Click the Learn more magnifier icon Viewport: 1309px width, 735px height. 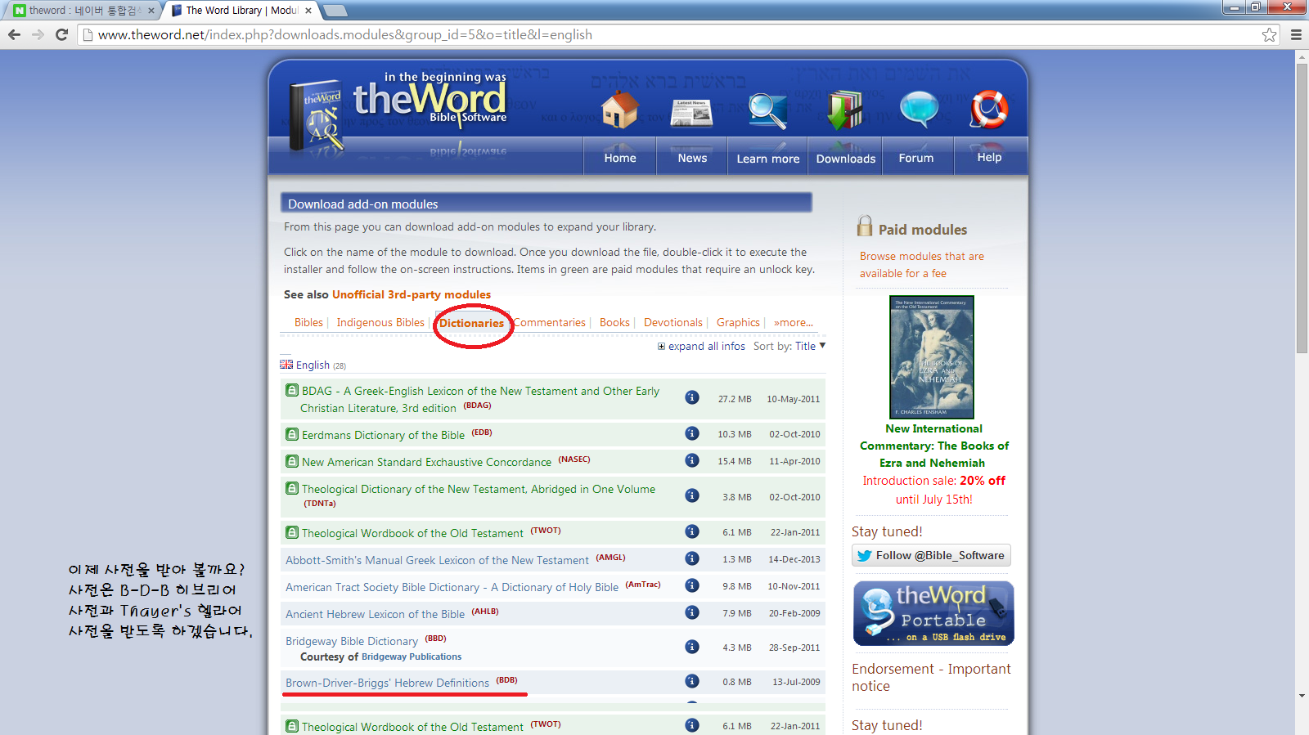[x=767, y=111]
